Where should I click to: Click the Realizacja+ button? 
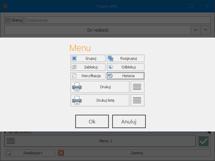[30, 153]
